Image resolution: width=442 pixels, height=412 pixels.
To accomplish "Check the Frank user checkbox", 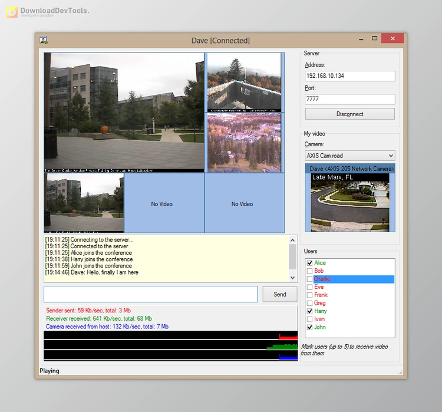I will (x=310, y=295).
